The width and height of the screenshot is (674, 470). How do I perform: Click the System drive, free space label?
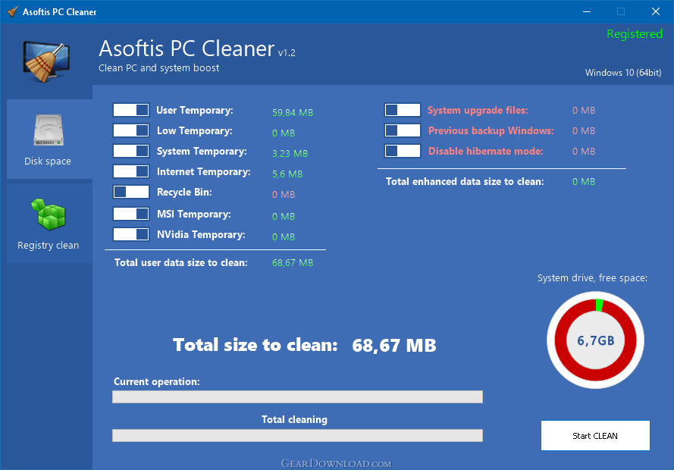click(x=592, y=278)
